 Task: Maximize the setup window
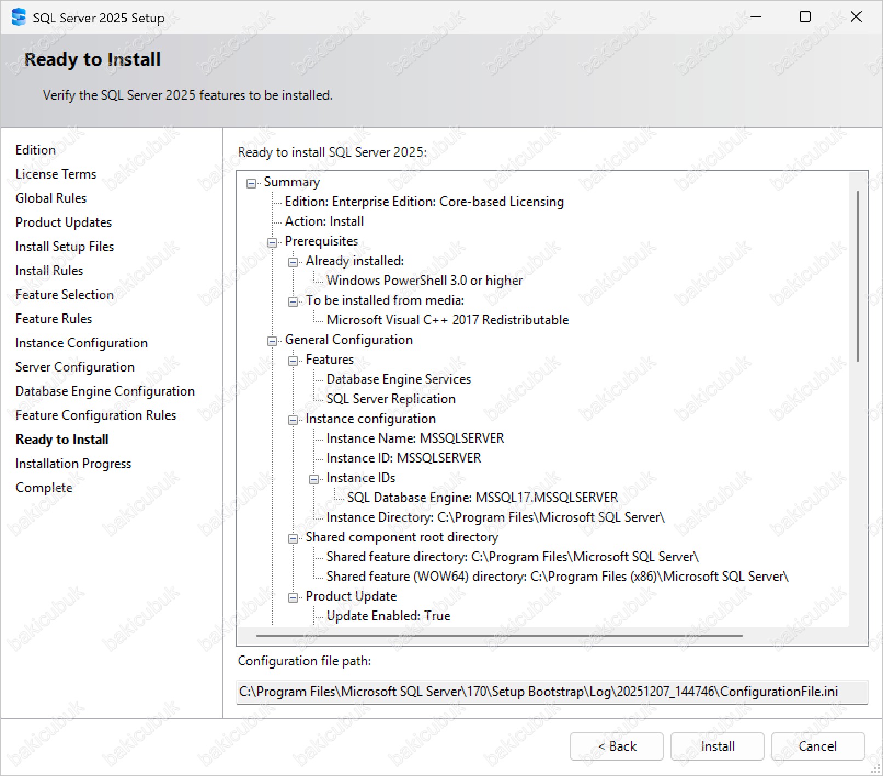pyautogui.click(x=805, y=17)
